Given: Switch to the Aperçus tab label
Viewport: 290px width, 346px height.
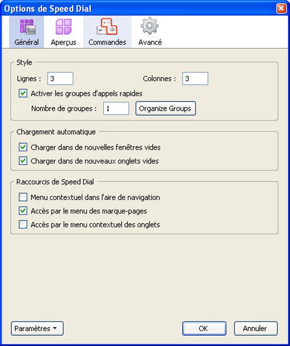Looking at the screenshot, I should tap(64, 42).
